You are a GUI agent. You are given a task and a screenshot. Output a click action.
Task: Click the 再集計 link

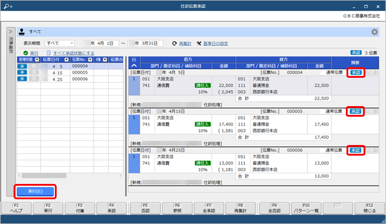pos(185,44)
